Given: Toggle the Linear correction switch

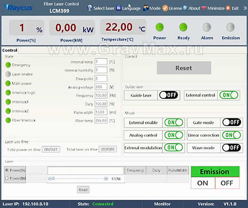Looking at the screenshot, I should tap(231, 135).
